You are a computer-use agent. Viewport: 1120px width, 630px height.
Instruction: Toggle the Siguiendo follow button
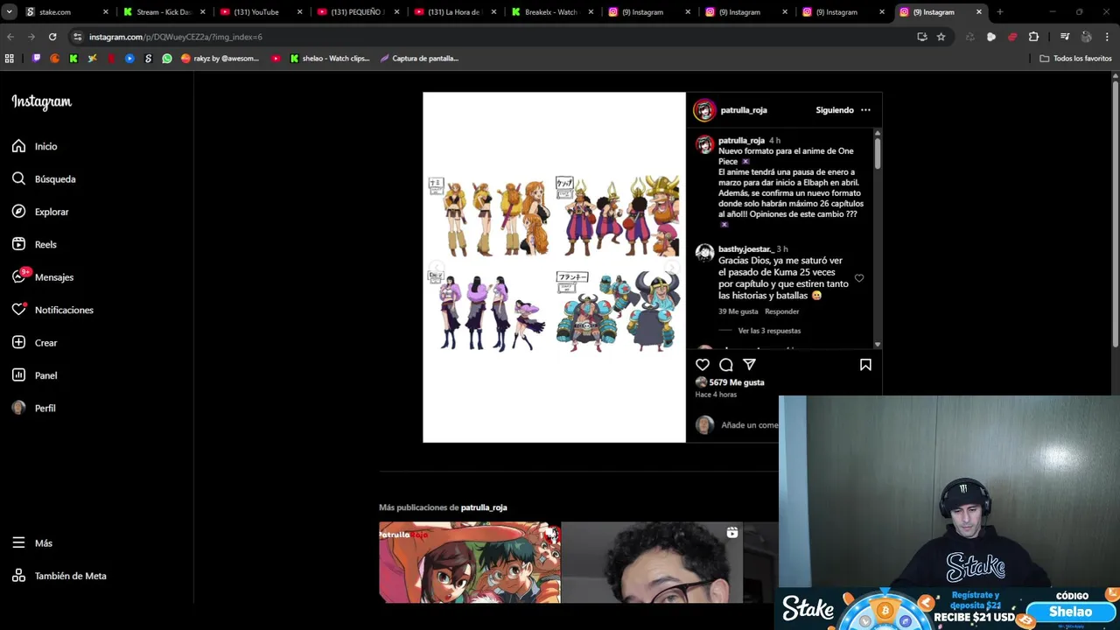point(835,110)
